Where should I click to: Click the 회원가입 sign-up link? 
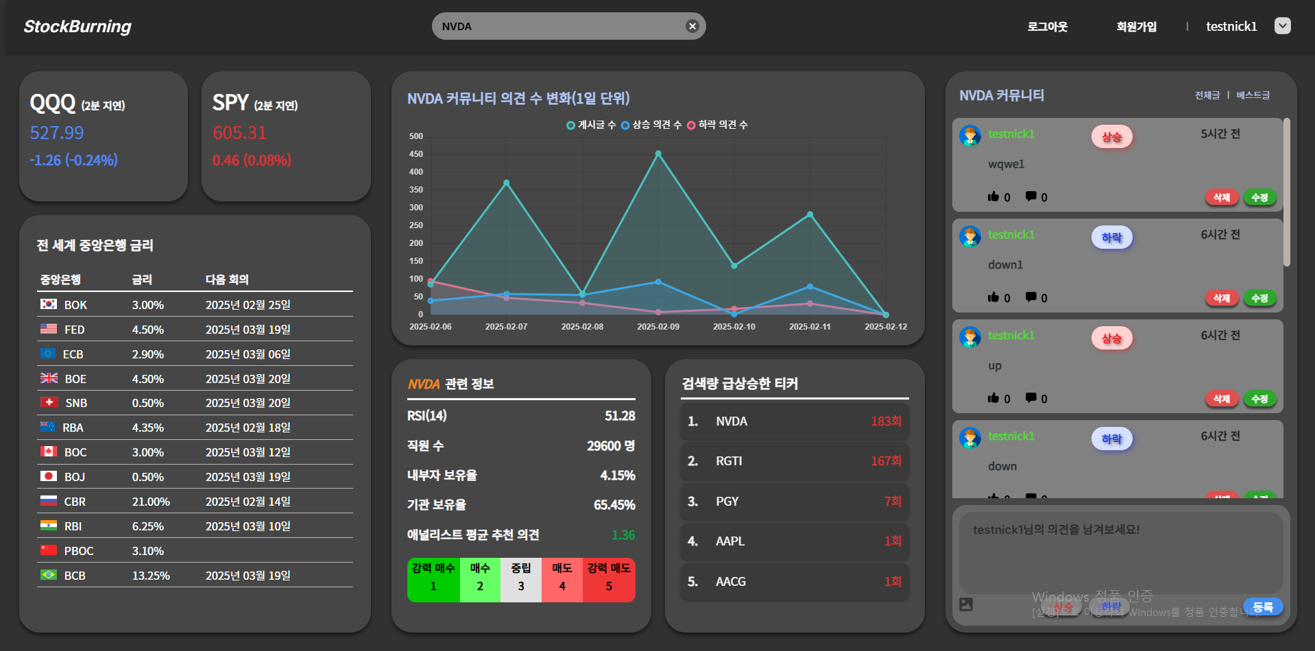coord(1136,27)
